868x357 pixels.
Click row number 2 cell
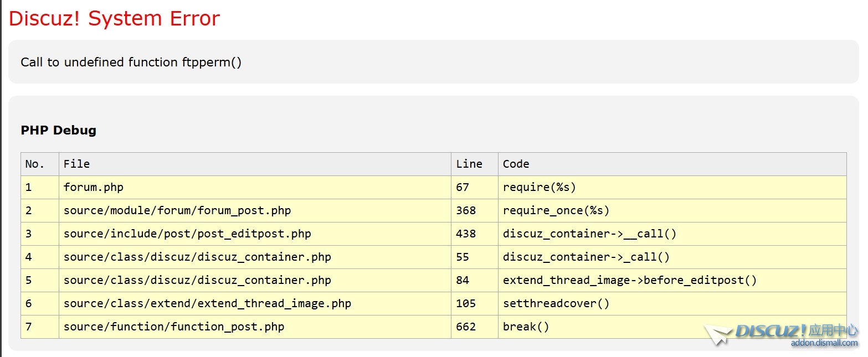[40, 211]
